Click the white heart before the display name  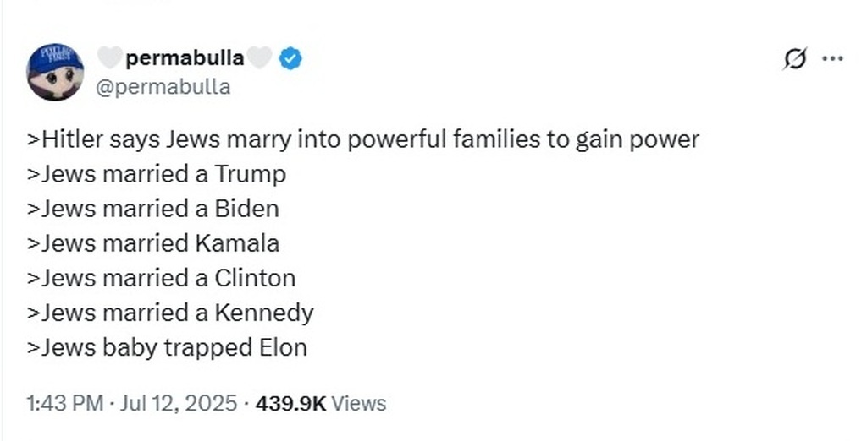[x=109, y=58]
